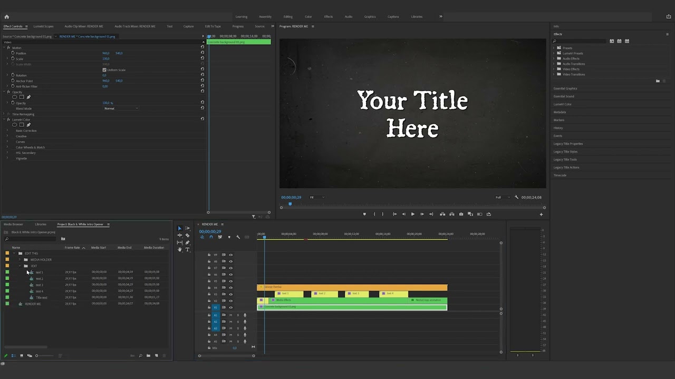Open Button Editor plus icon
675x379 pixels.
[541, 214]
